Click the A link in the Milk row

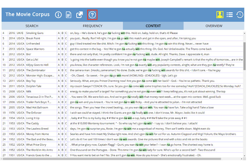(59, 91)
